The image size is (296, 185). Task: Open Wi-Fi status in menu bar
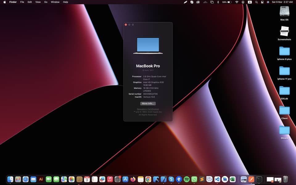[x=237, y=2]
